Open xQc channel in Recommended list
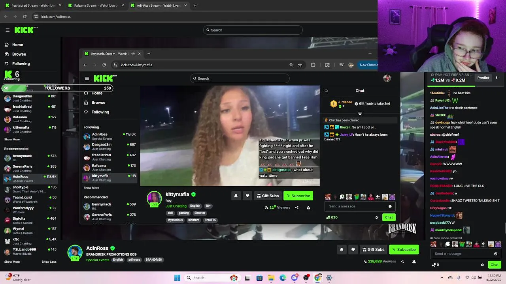 click(30, 241)
